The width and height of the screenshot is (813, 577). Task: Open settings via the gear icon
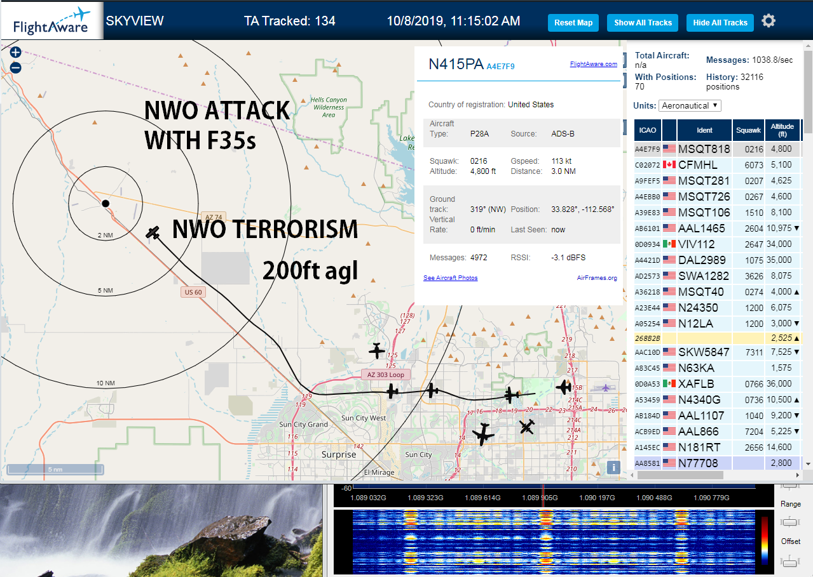[769, 21]
